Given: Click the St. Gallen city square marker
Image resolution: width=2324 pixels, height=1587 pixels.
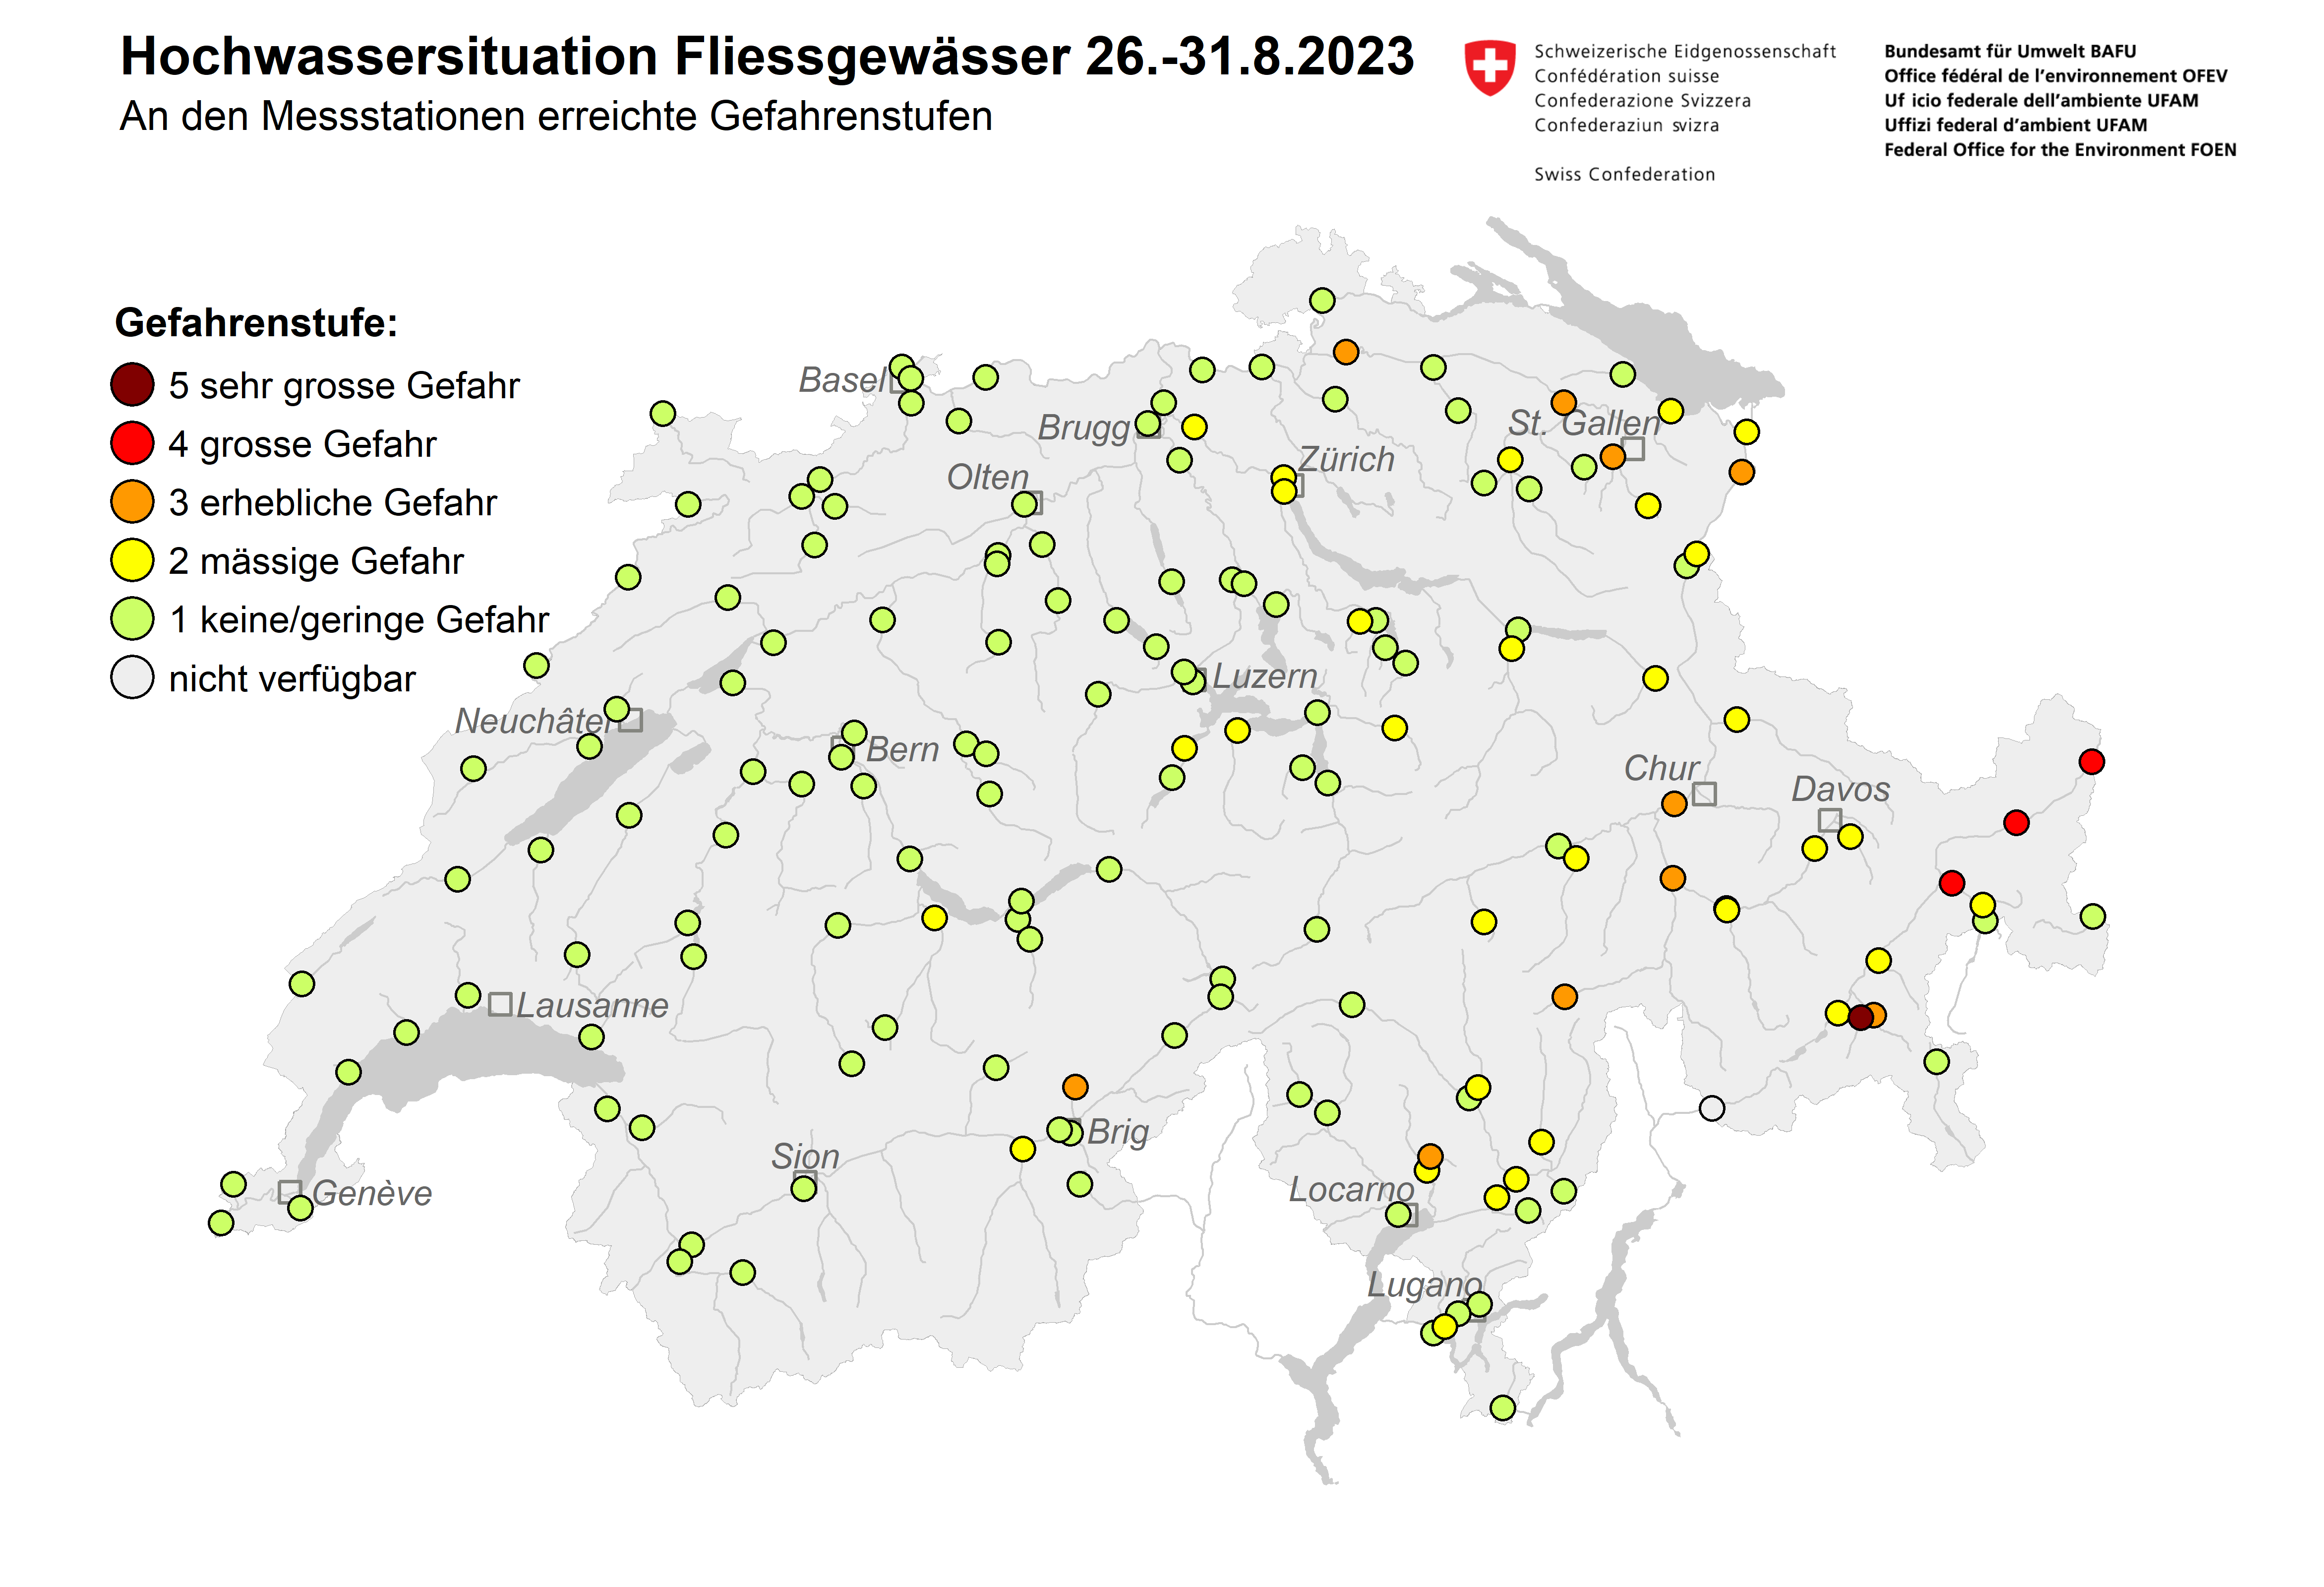Looking at the screenshot, I should (x=1633, y=448).
